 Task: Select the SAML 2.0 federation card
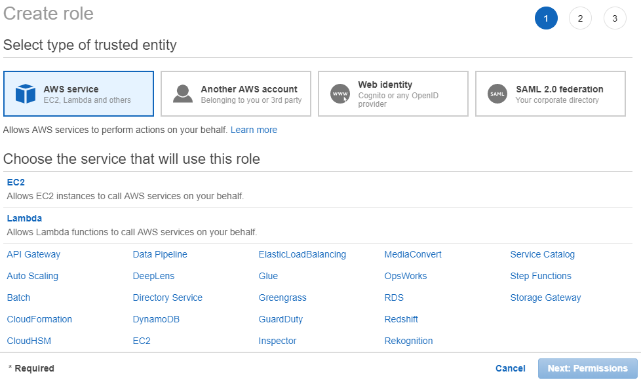tap(551, 94)
